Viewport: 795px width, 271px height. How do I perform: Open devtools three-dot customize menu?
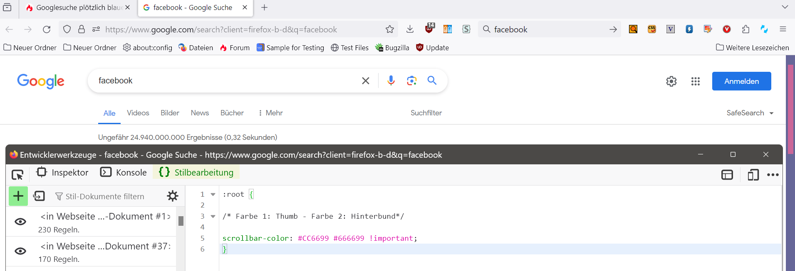point(773,175)
